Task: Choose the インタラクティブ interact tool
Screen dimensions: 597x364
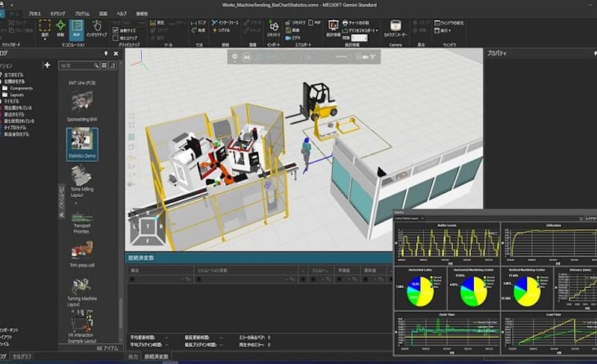Action: tap(96, 28)
